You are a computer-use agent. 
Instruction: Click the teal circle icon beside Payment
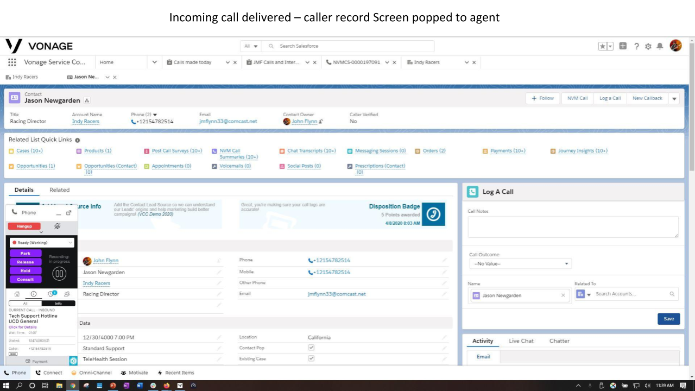click(73, 361)
